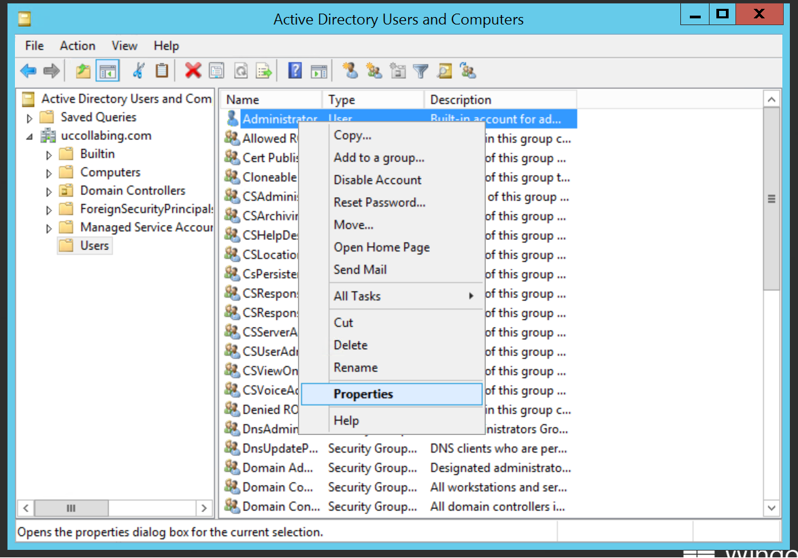
Task: Click the refresh icon in the toolbar
Action: click(x=241, y=71)
